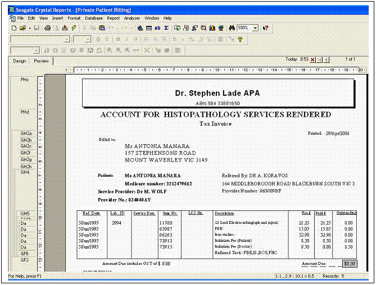Insert hyperlink using globe-chain icon
The image size is (376, 285).
click(x=141, y=28)
